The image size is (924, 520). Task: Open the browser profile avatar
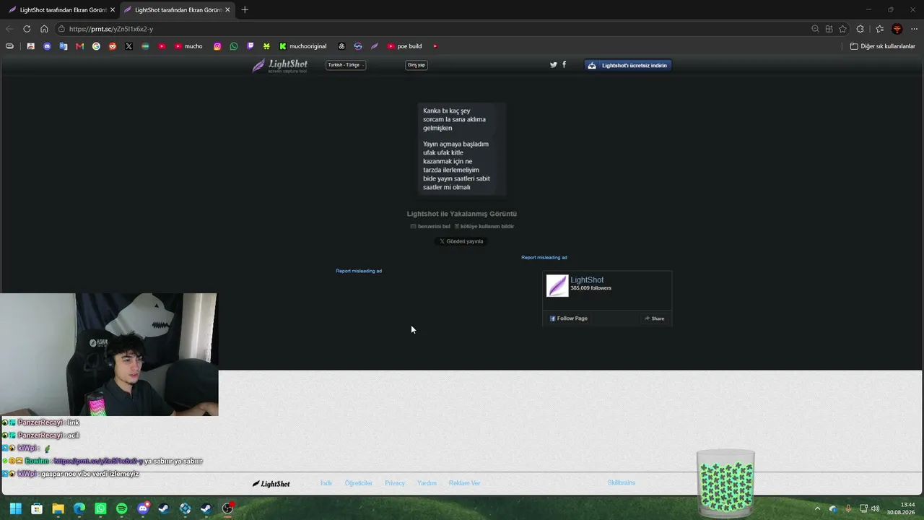pos(897,29)
